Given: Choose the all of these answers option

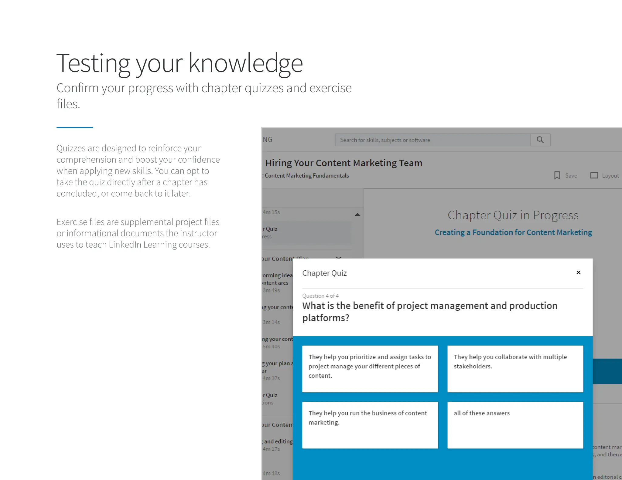Looking at the screenshot, I should (x=515, y=425).
